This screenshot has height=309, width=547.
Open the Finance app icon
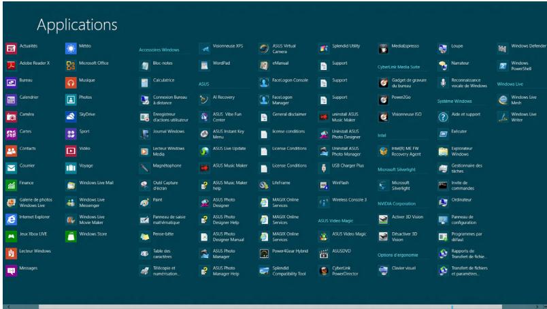pyautogui.click(x=11, y=185)
